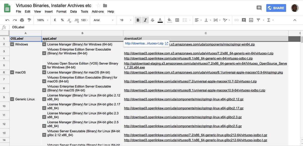303x146 pixels.
Task: Collapse License Manager for Windows row group
Action: point(44,44)
